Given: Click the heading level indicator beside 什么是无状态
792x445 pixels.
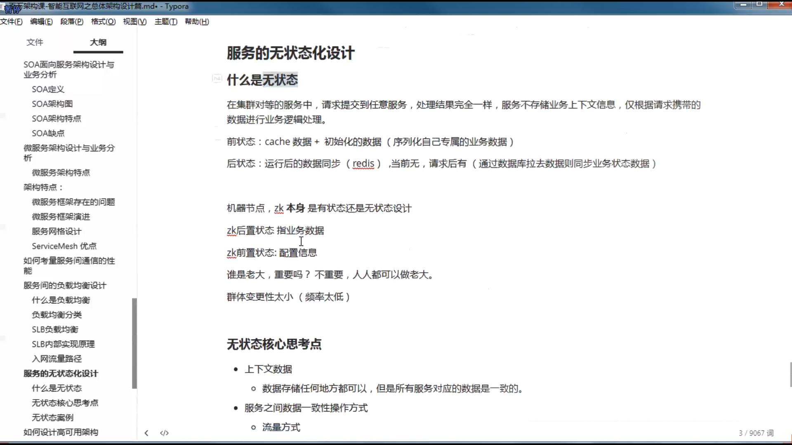Looking at the screenshot, I should 217,78.
